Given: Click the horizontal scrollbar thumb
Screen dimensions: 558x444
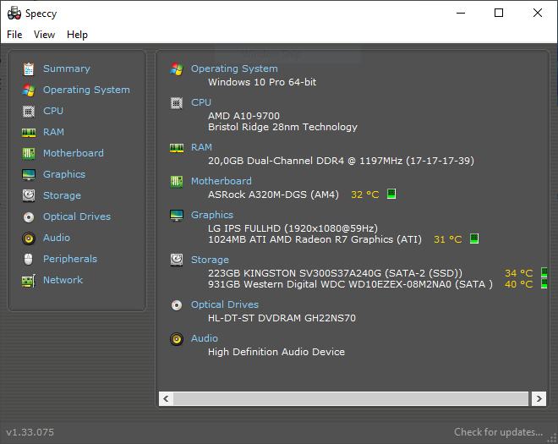Looking at the screenshot, I should tap(351, 399).
